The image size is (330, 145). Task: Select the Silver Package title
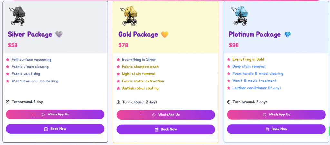pos(30,34)
